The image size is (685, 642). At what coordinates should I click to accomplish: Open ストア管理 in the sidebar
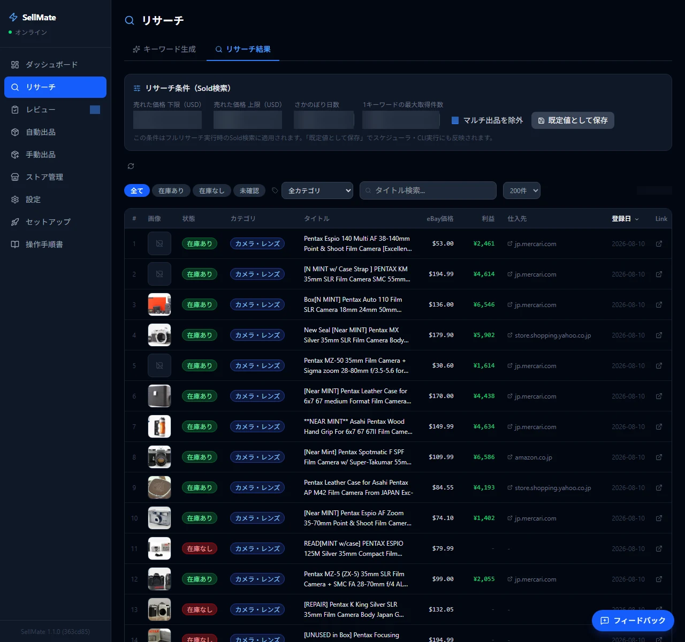point(55,177)
